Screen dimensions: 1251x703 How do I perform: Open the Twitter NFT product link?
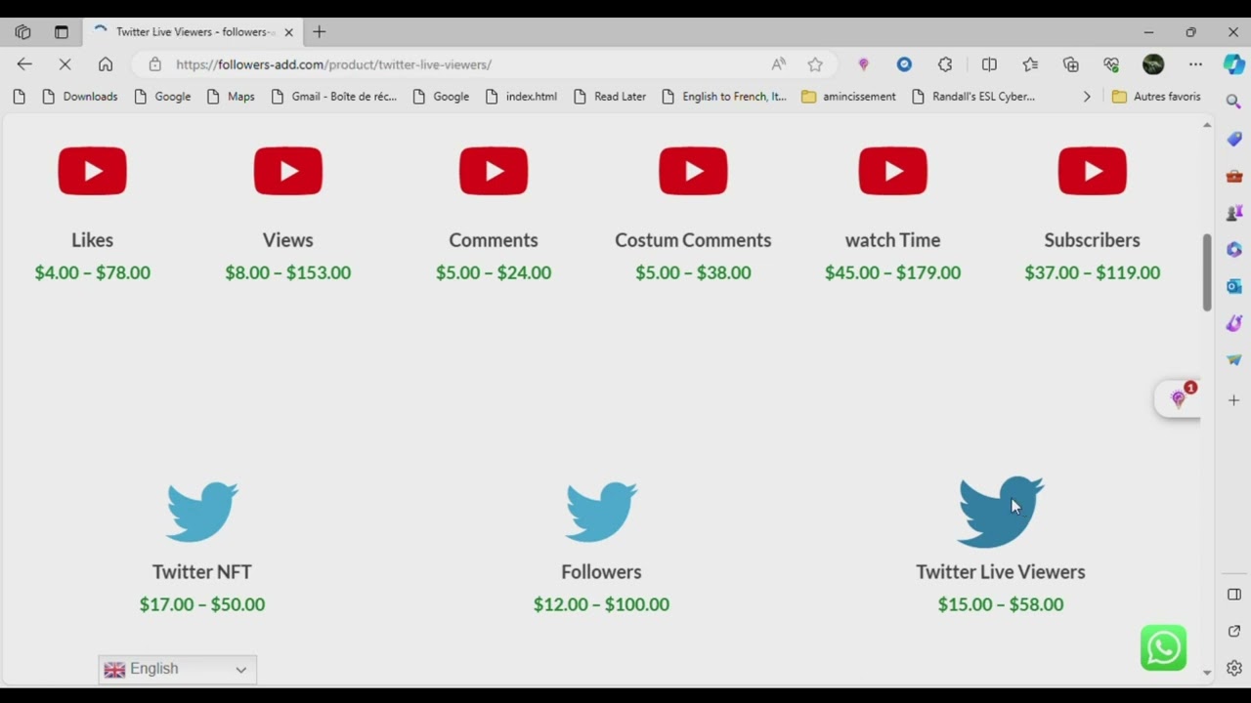[x=202, y=572]
